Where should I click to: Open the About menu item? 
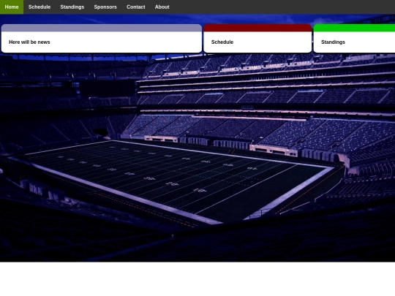coord(162,7)
